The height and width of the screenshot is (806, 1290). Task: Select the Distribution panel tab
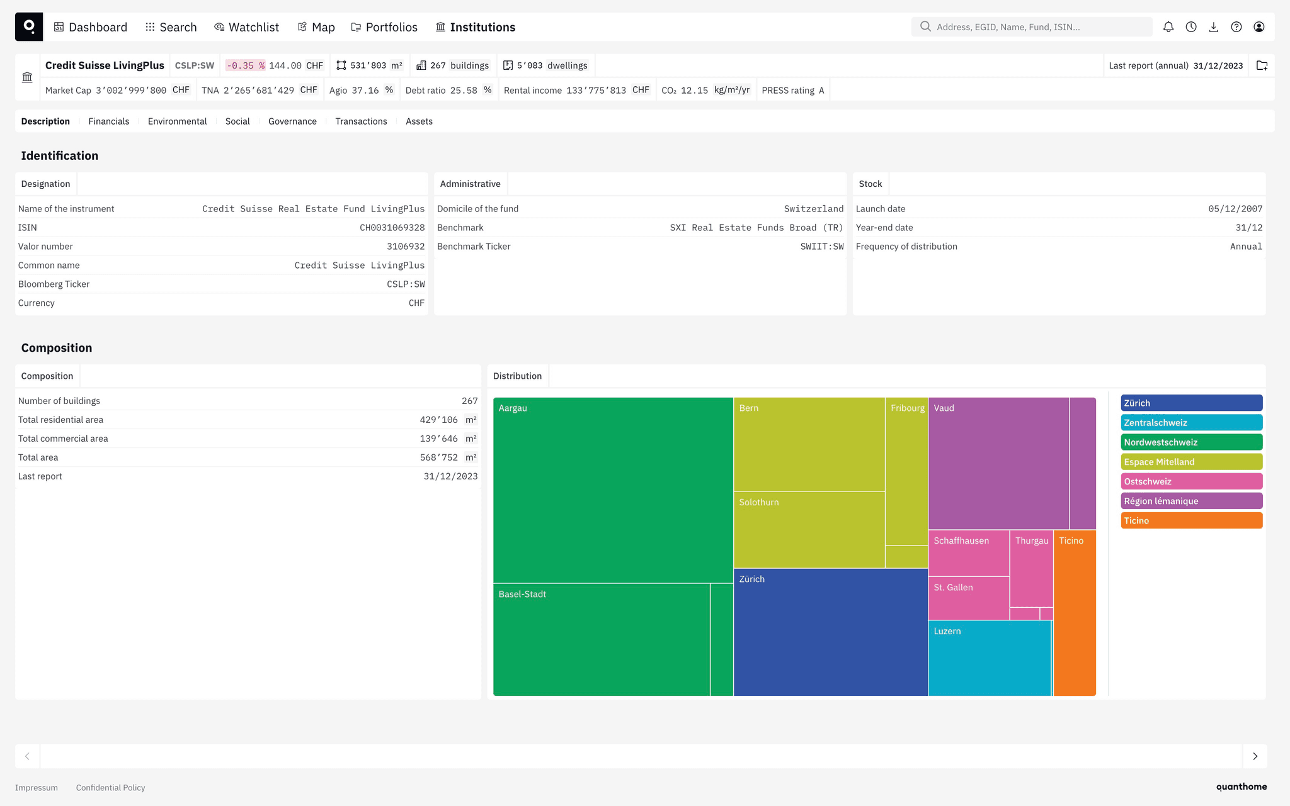pyautogui.click(x=517, y=376)
